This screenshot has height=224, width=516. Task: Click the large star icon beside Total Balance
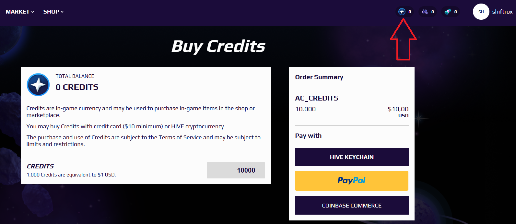(x=38, y=85)
